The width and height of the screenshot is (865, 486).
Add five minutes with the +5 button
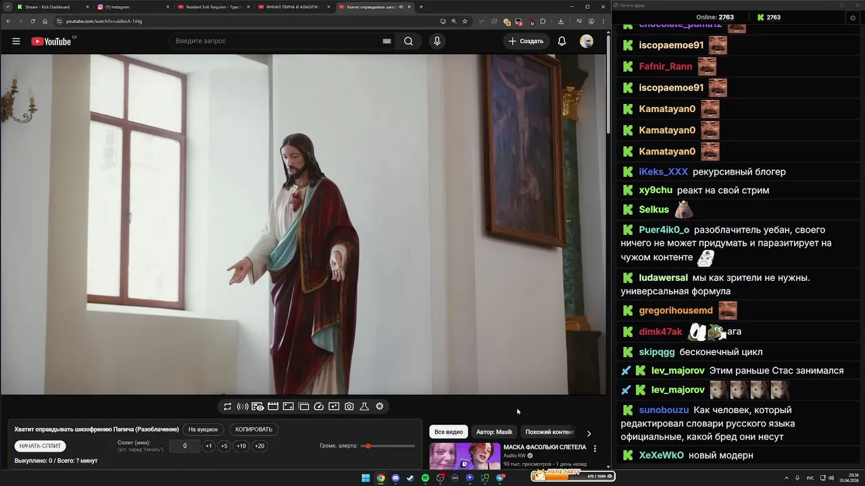[x=224, y=446]
